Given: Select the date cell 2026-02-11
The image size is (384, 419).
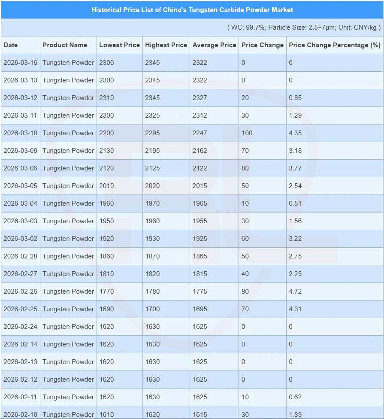Looking at the screenshot, I should (20, 397).
